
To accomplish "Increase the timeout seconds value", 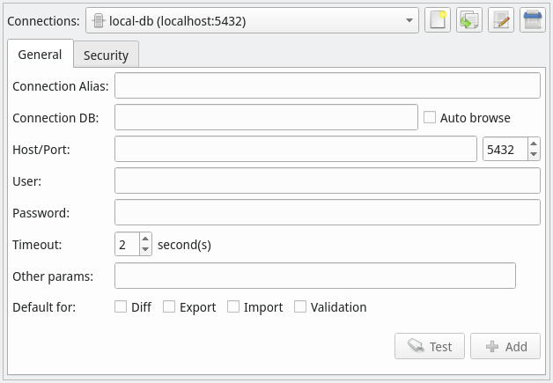I will 145,239.
